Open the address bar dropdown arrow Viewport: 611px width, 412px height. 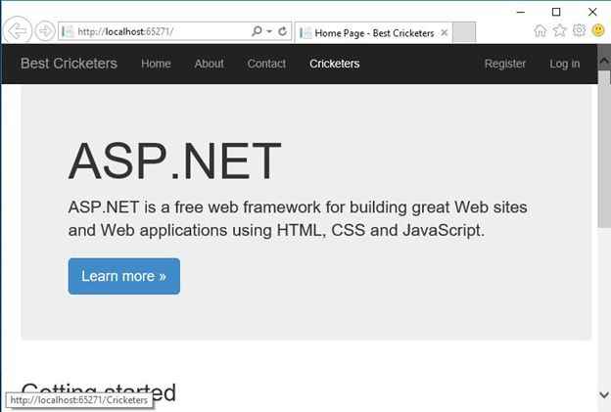point(269,31)
